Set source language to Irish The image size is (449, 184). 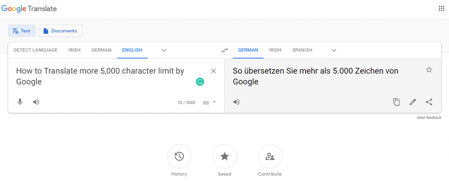[75, 50]
